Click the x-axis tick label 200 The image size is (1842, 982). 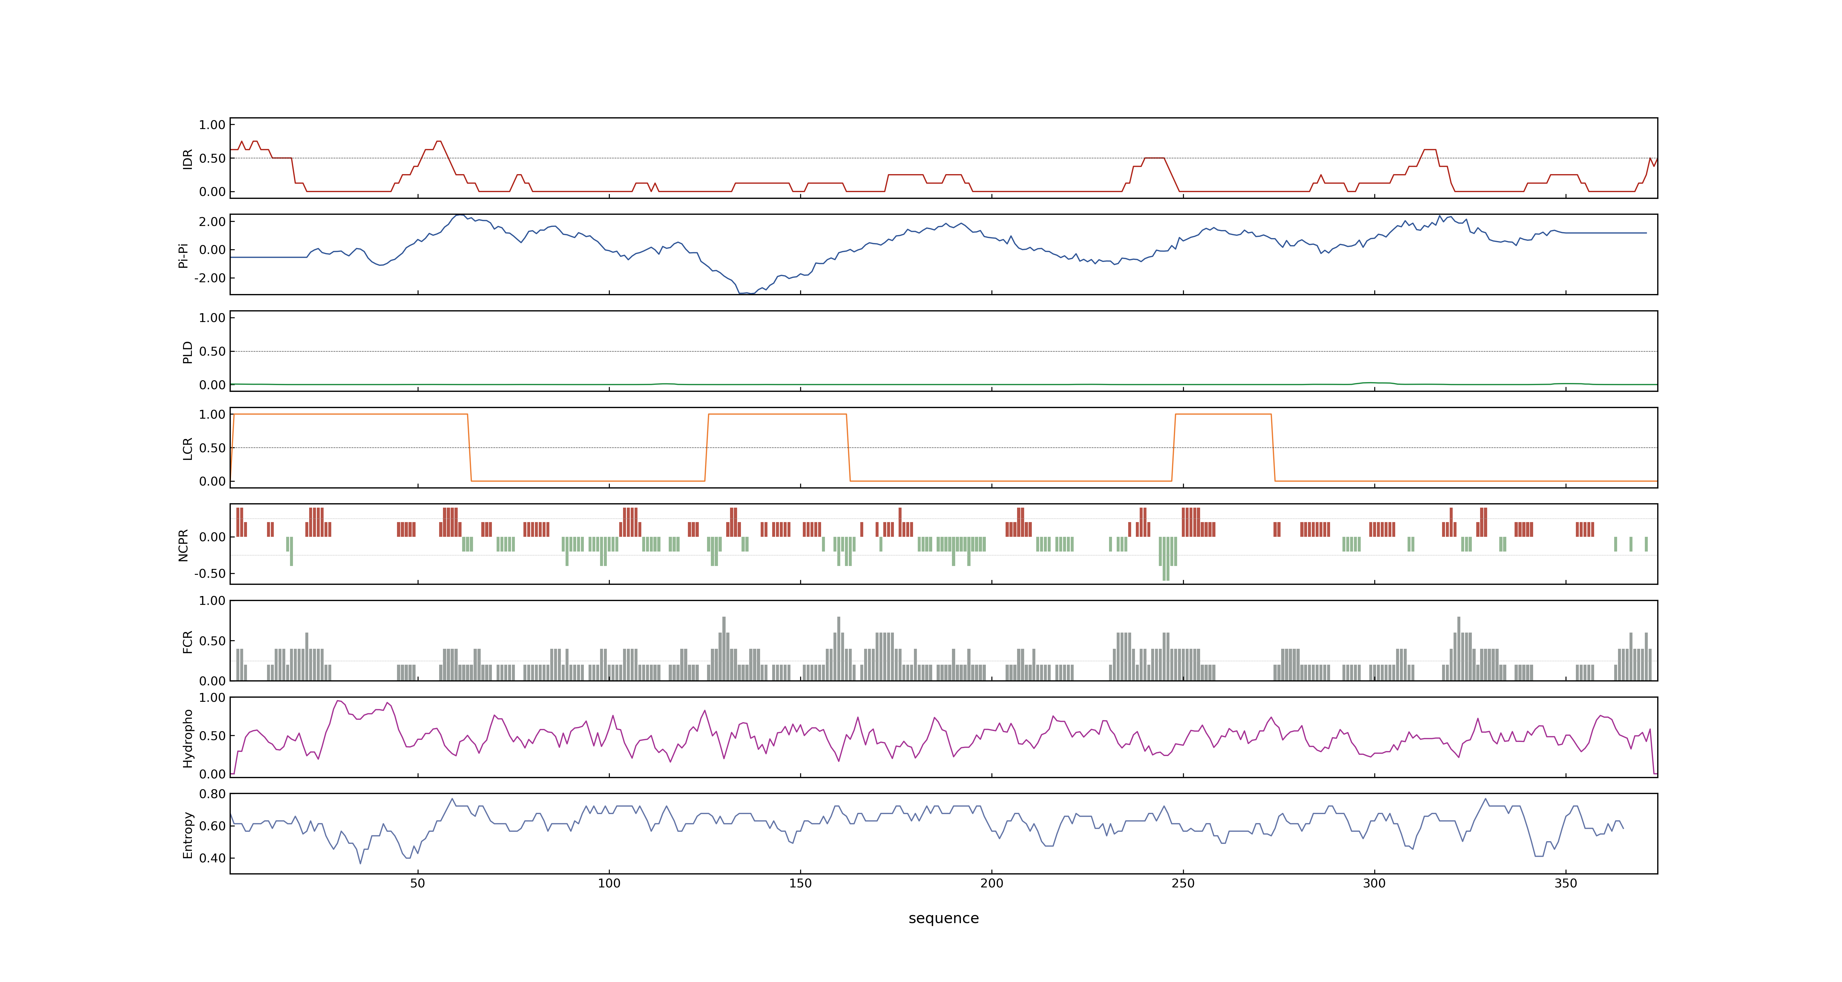click(991, 883)
